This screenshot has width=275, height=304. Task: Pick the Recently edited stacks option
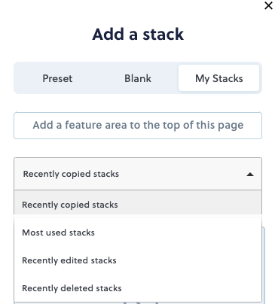coord(138,260)
